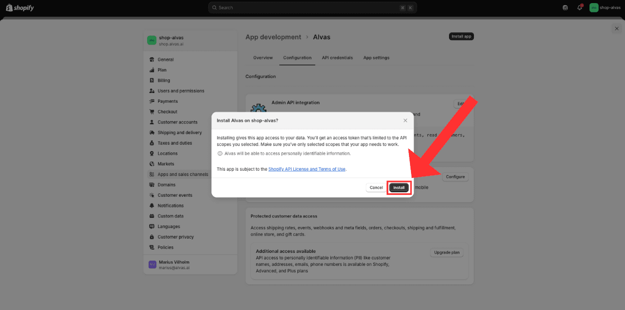Cancel the Install Alvas dialog
The image size is (625, 310).
pos(376,188)
